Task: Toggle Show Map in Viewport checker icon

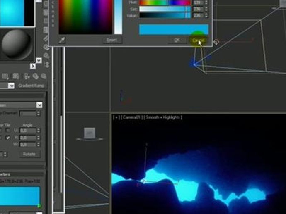Action: [x=16, y=76]
